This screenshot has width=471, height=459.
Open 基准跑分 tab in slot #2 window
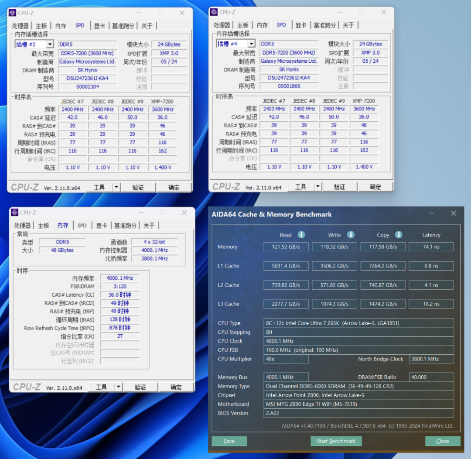coord(123,26)
